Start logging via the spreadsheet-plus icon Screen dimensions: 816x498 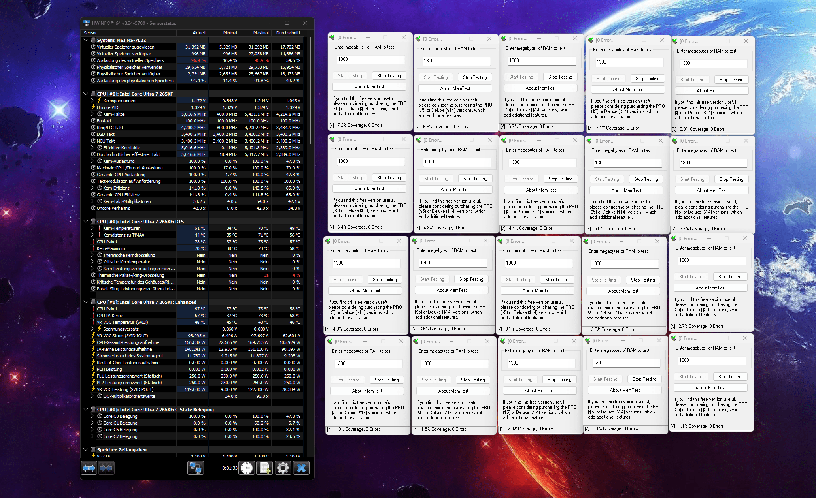point(264,468)
